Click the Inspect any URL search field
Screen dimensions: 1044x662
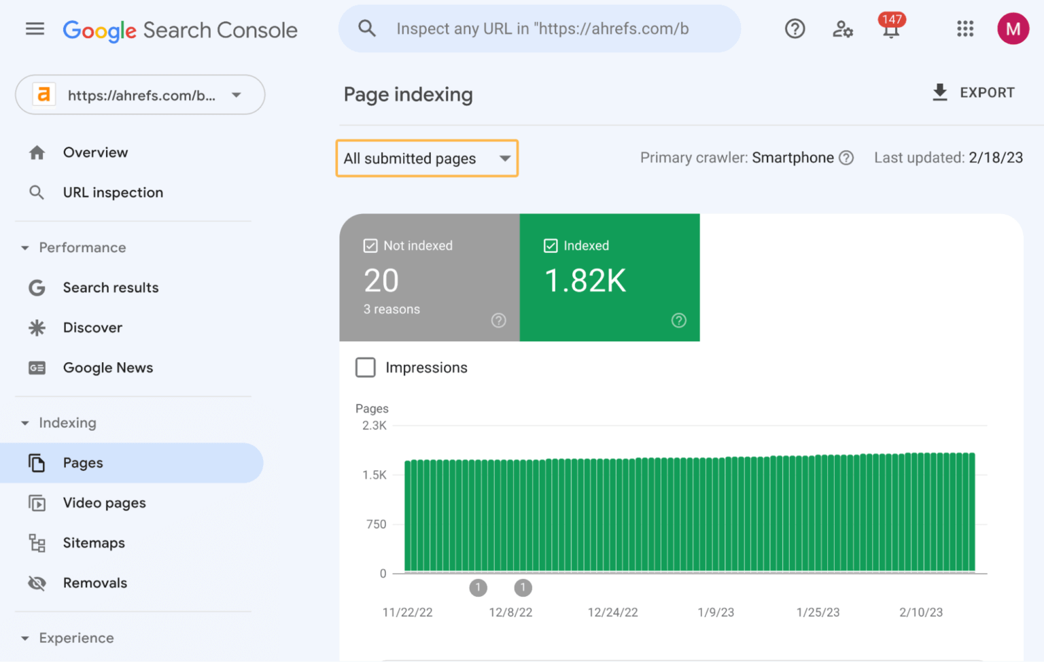pyautogui.click(x=542, y=29)
